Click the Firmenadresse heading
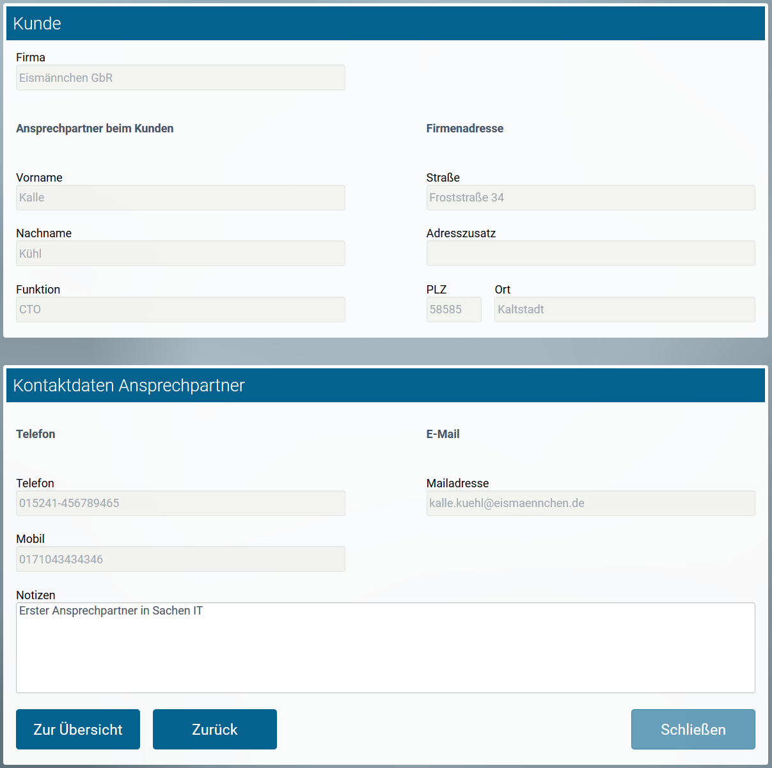The width and height of the screenshot is (772, 768). (x=465, y=129)
